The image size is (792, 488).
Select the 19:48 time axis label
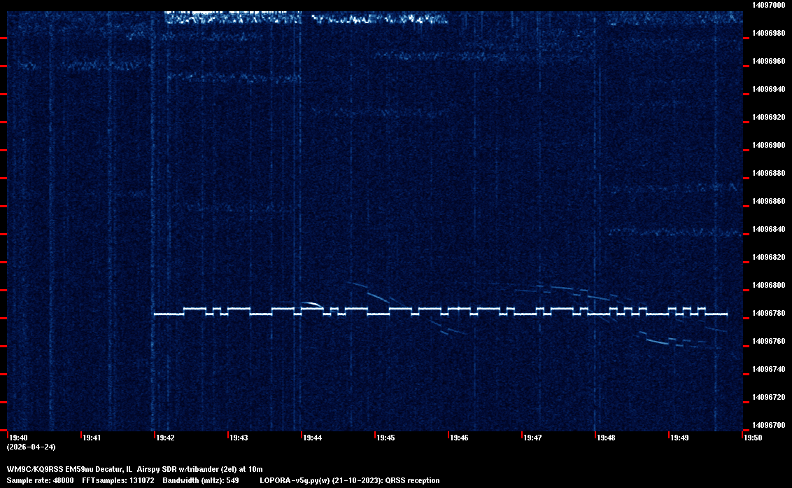coord(606,438)
